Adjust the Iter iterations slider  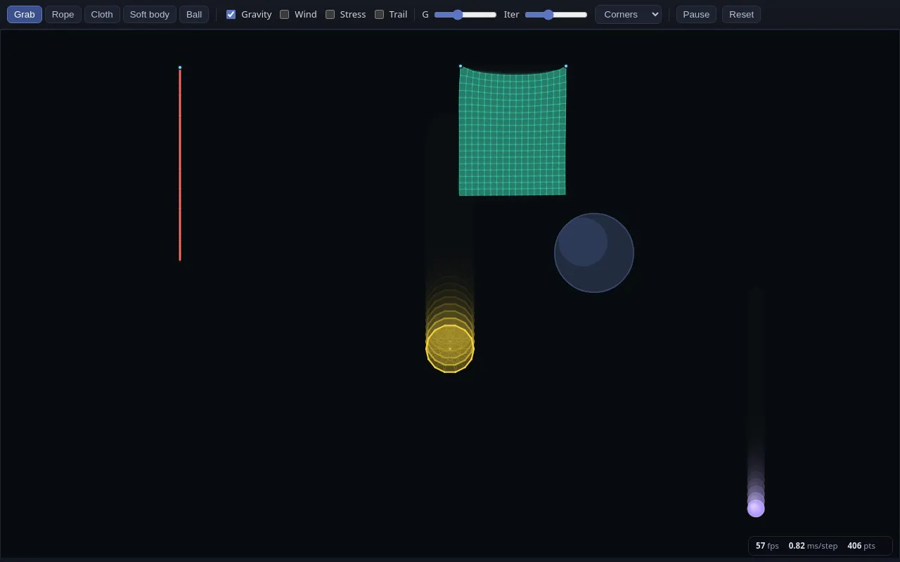coord(556,15)
